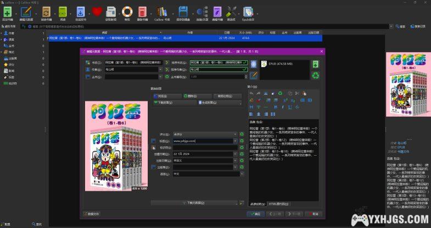Open the series dropdown arrow in metadata dialog

pyautogui.click(x=160, y=77)
